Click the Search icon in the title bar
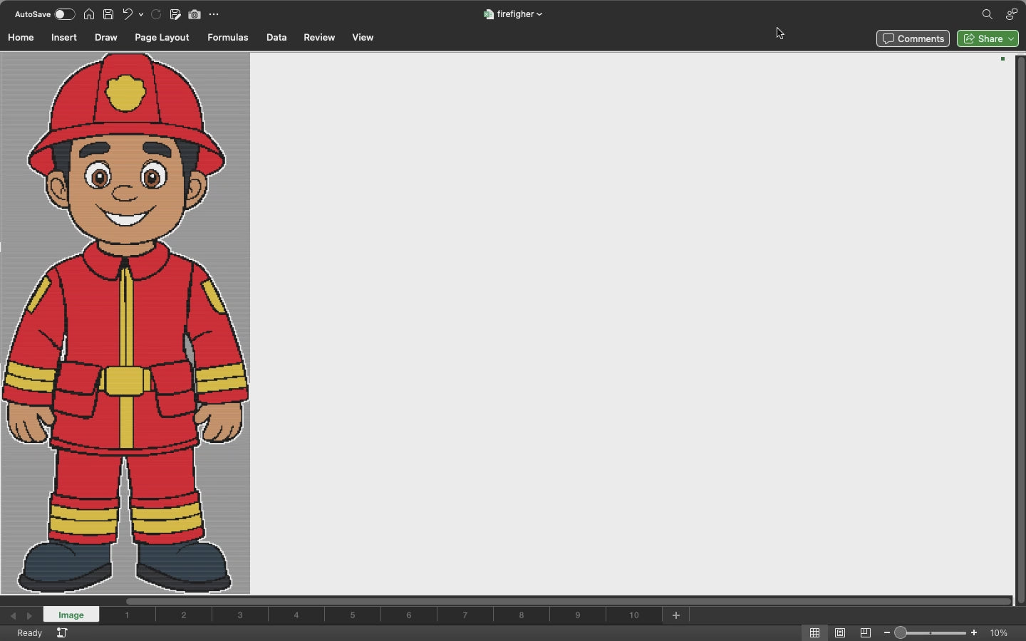 [987, 14]
